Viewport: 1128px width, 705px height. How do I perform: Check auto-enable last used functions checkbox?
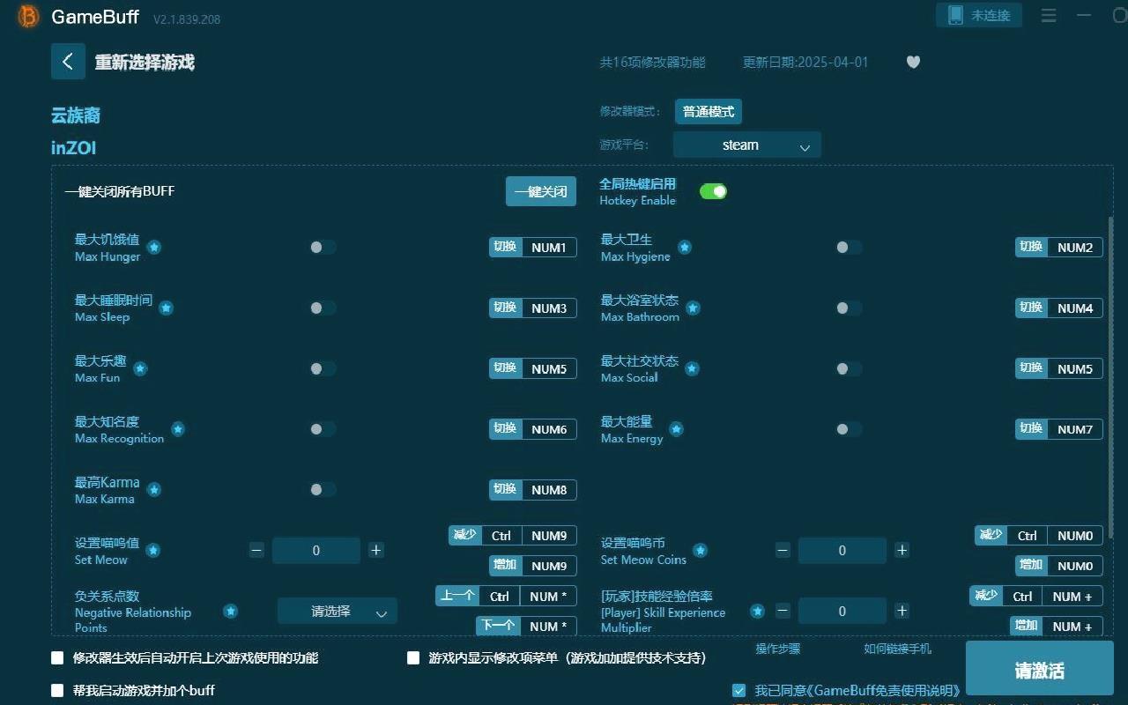click(58, 657)
